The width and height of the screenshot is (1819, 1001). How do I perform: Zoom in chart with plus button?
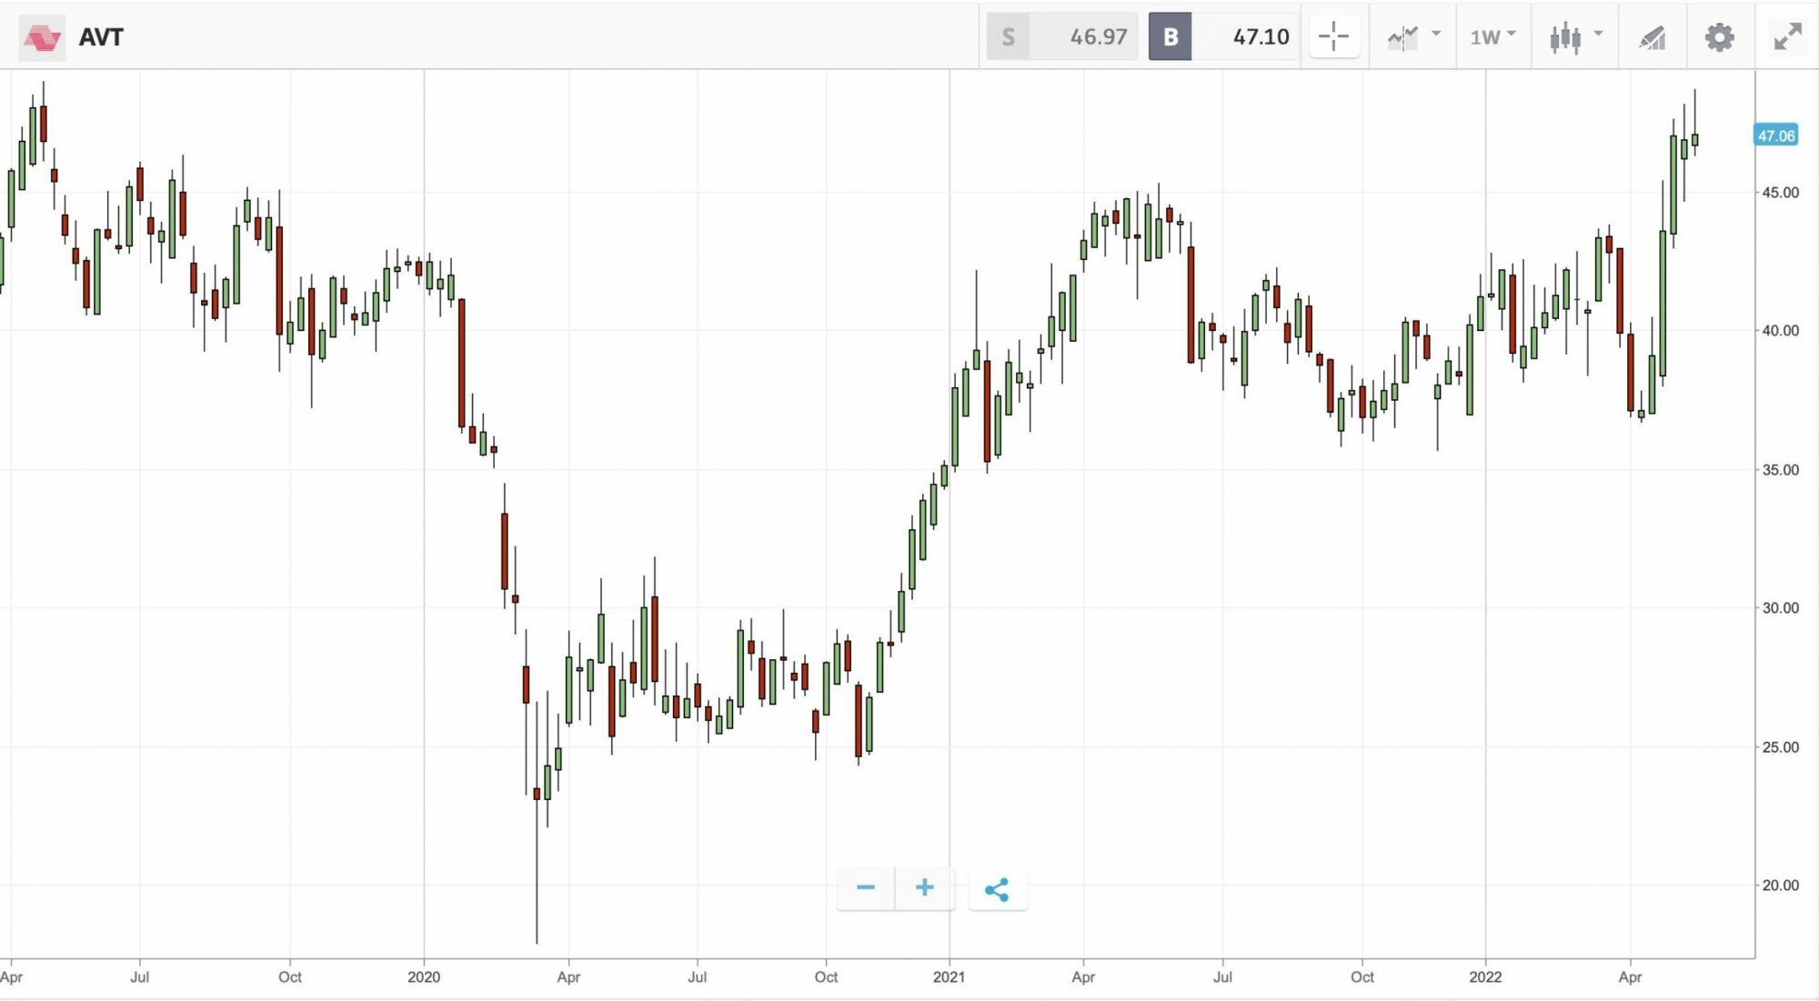[x=924, y=888]
